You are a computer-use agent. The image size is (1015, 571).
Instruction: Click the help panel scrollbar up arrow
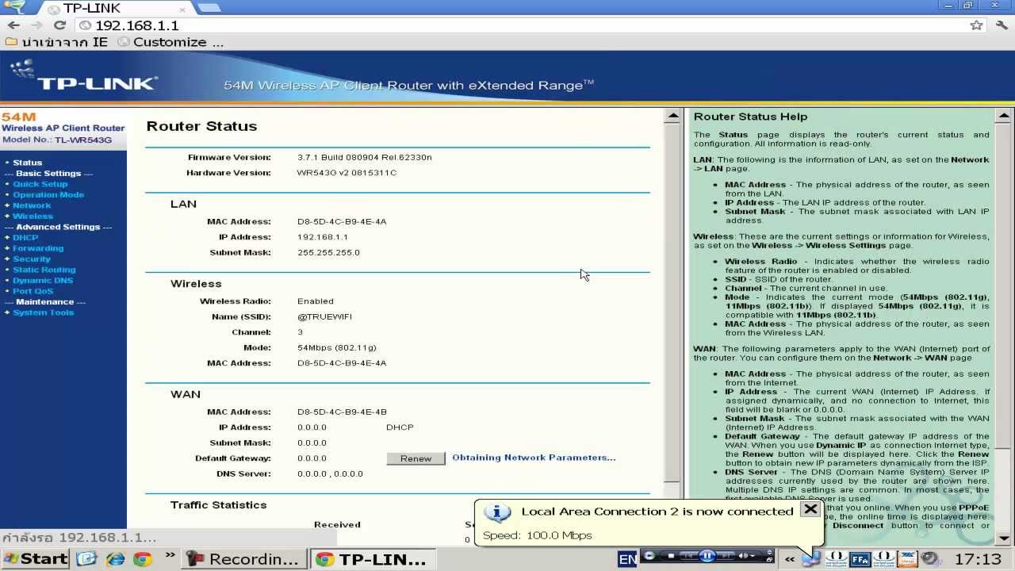(1005, 116)
